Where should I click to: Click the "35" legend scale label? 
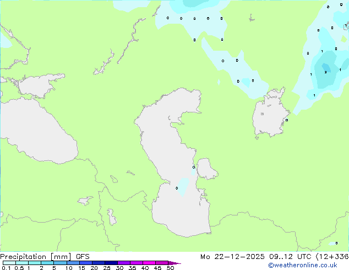[x=132, y=268]
